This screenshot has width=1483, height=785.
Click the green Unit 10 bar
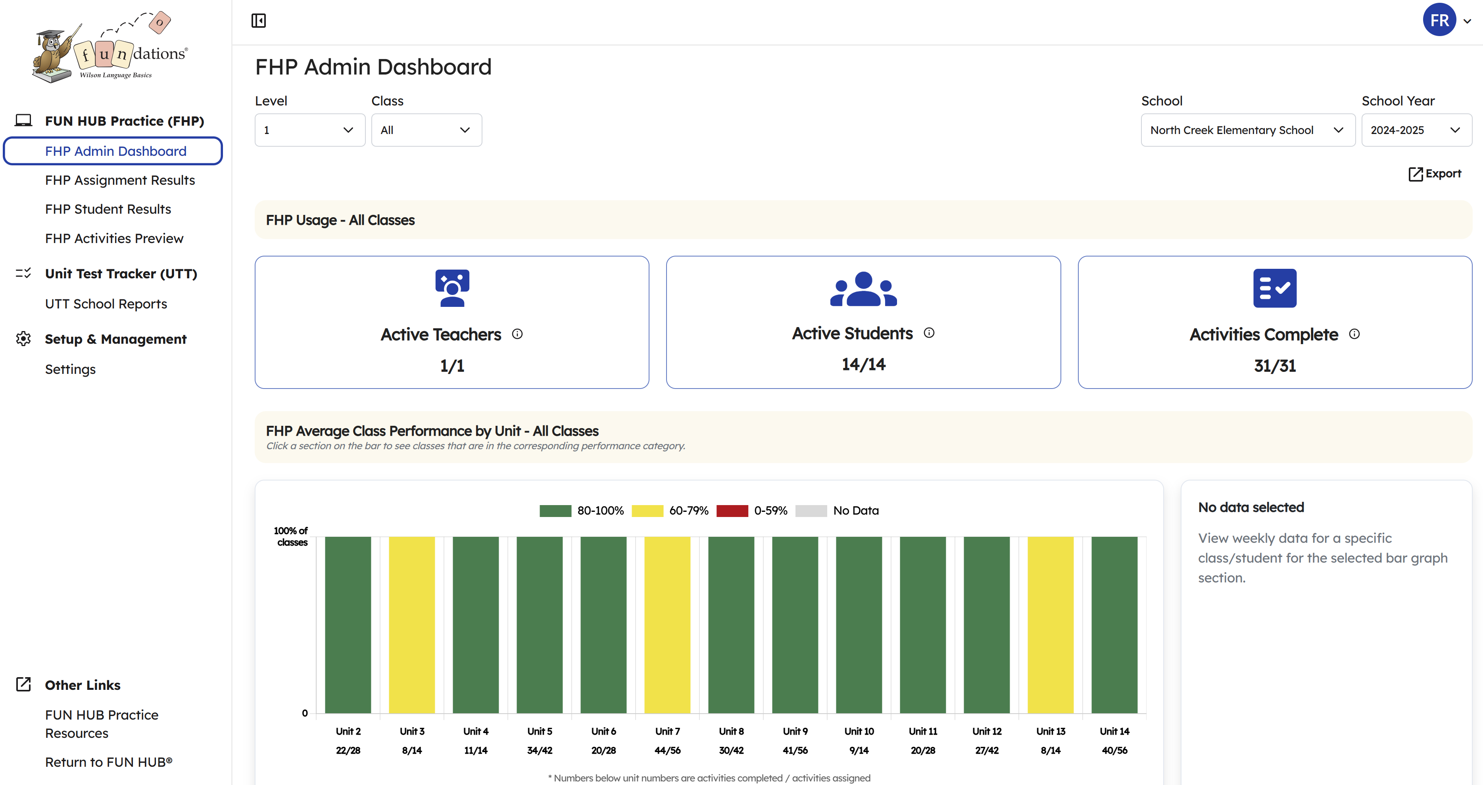point(859,624)
